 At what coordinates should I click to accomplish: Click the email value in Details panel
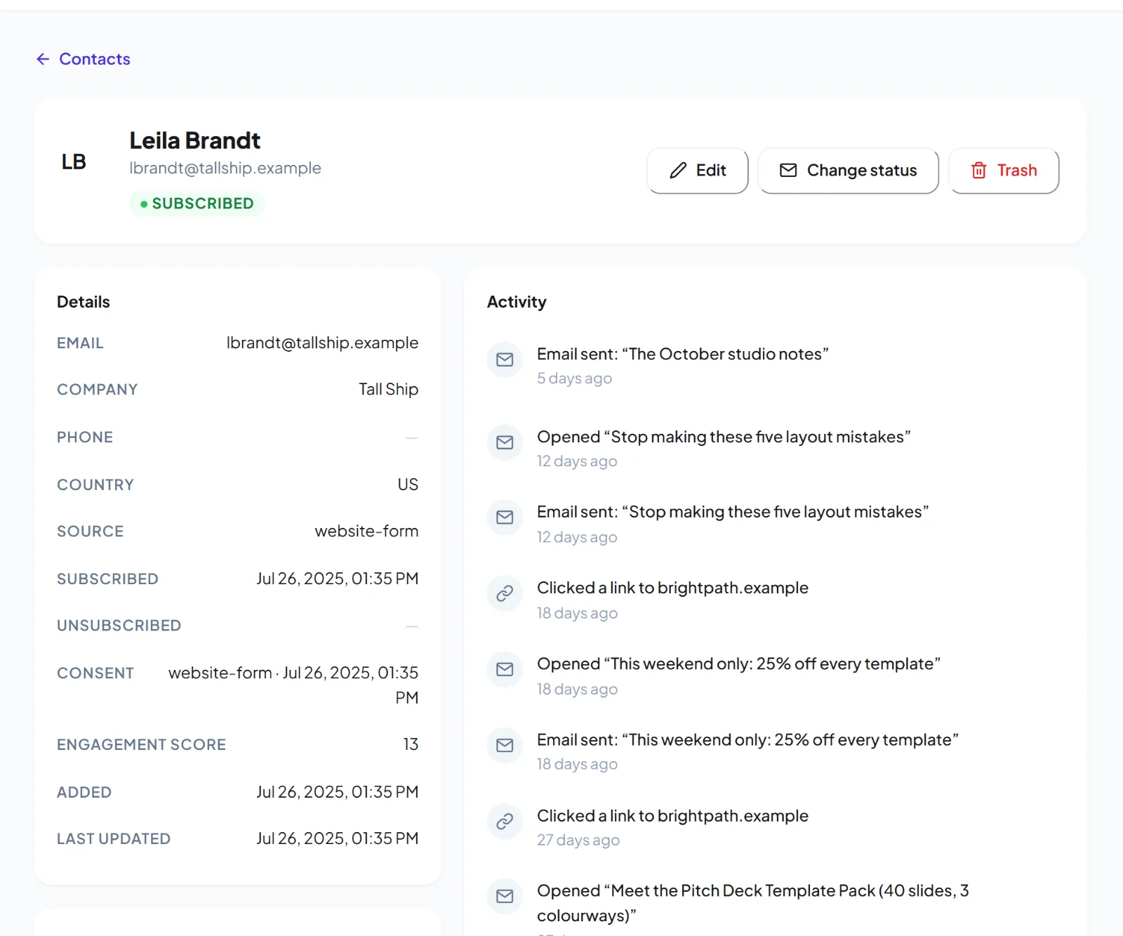(322, 343)
